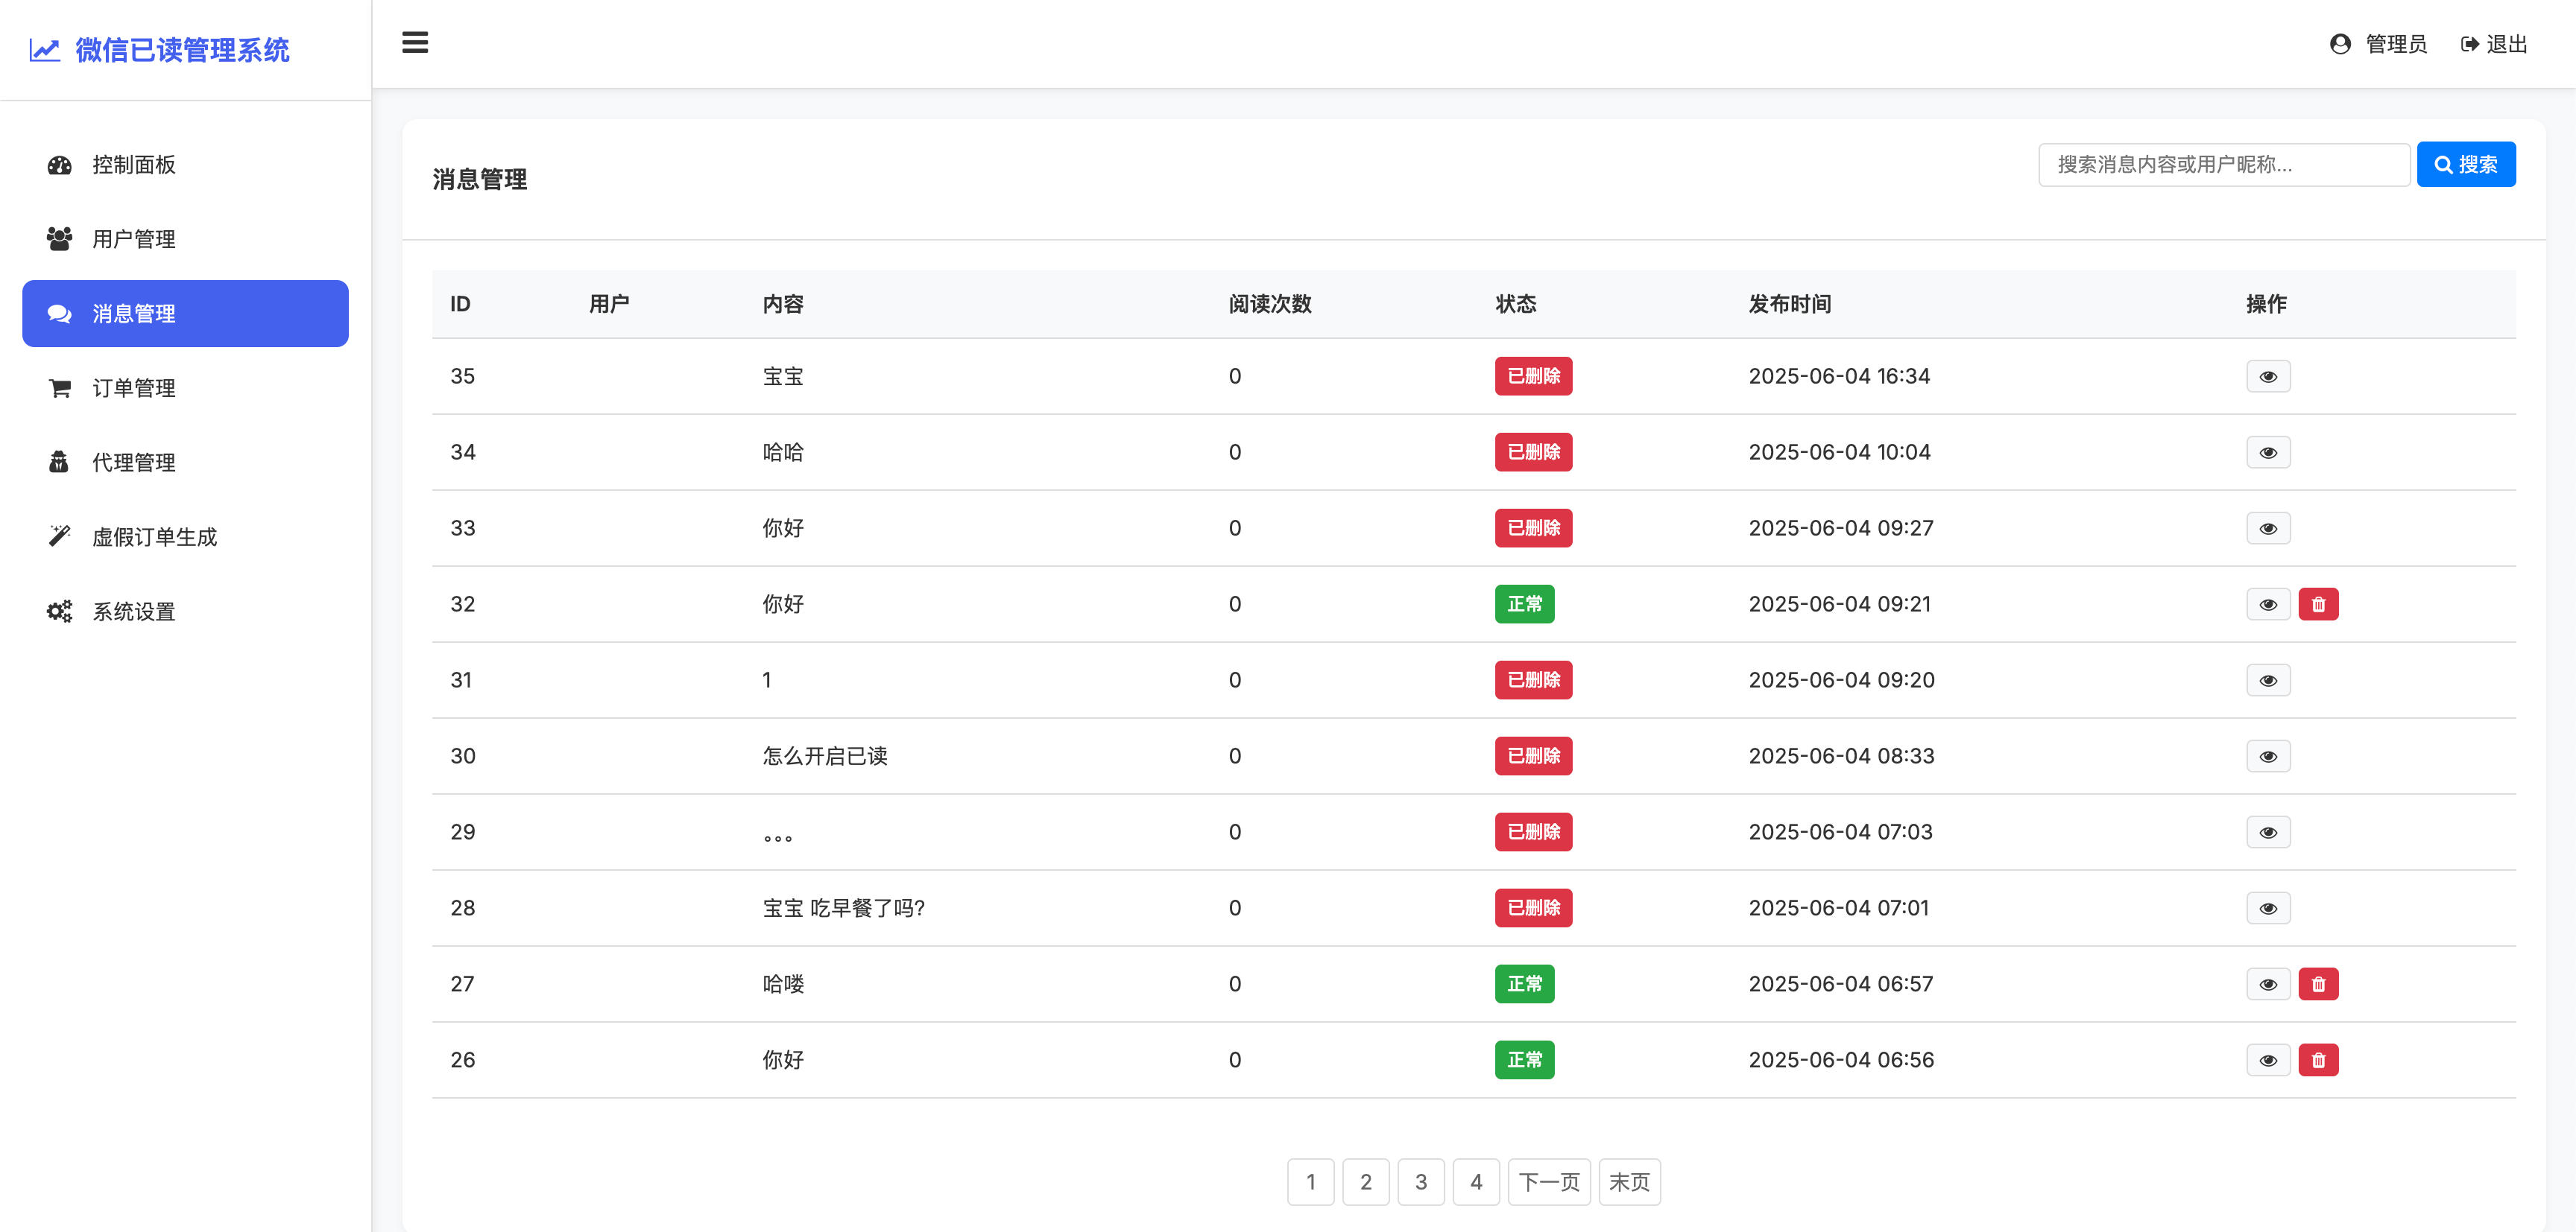Click 下一页 next page button
This screenshot has height=1232, width=2576.
(1549, 1182)
